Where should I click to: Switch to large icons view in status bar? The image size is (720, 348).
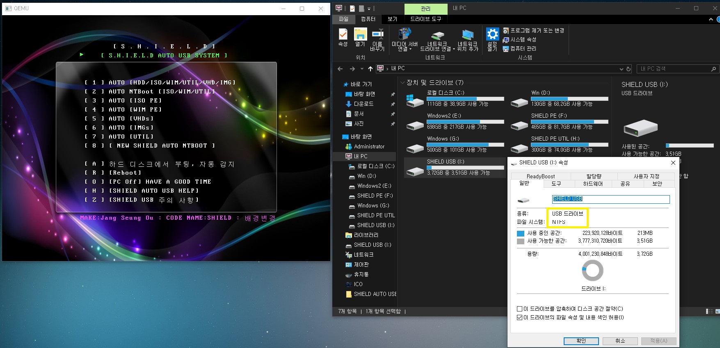[x=718, y=312]
